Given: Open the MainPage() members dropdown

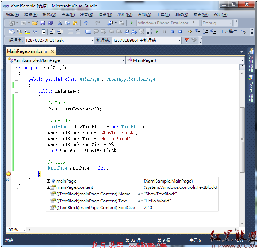Looking at the screenshot, I should coord(185,60).
